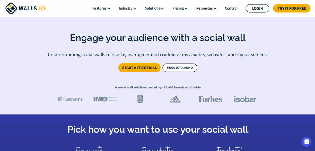Expand the Features dropdown menu

(101, 8)
